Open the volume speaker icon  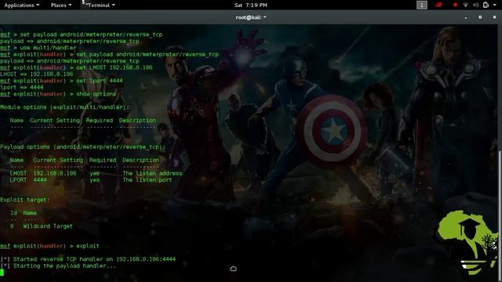(476, 5)
